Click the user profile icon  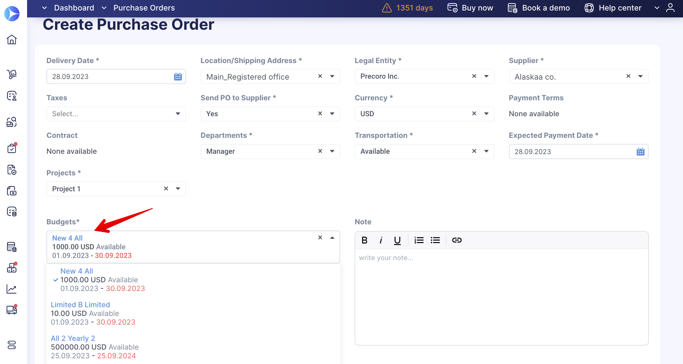(670, 8)
